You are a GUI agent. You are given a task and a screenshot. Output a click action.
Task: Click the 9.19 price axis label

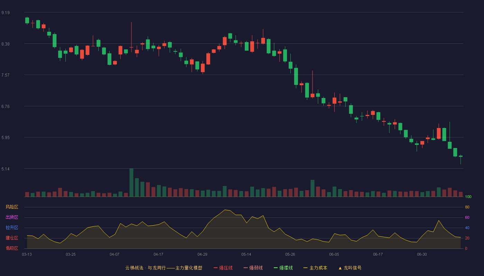(x=6, y=13)
